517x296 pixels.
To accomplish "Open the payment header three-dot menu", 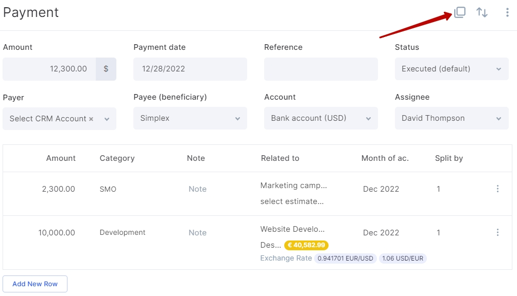I will tap(507, 12).
